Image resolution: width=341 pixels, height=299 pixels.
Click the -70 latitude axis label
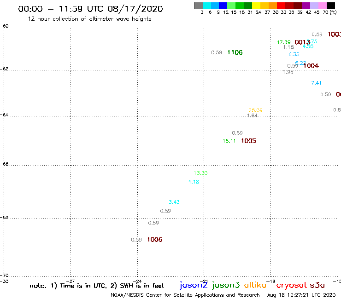(4, 276)
